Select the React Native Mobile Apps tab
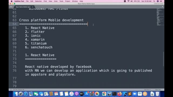The height and width of the screenshot is (97, 173). [23, 7]
